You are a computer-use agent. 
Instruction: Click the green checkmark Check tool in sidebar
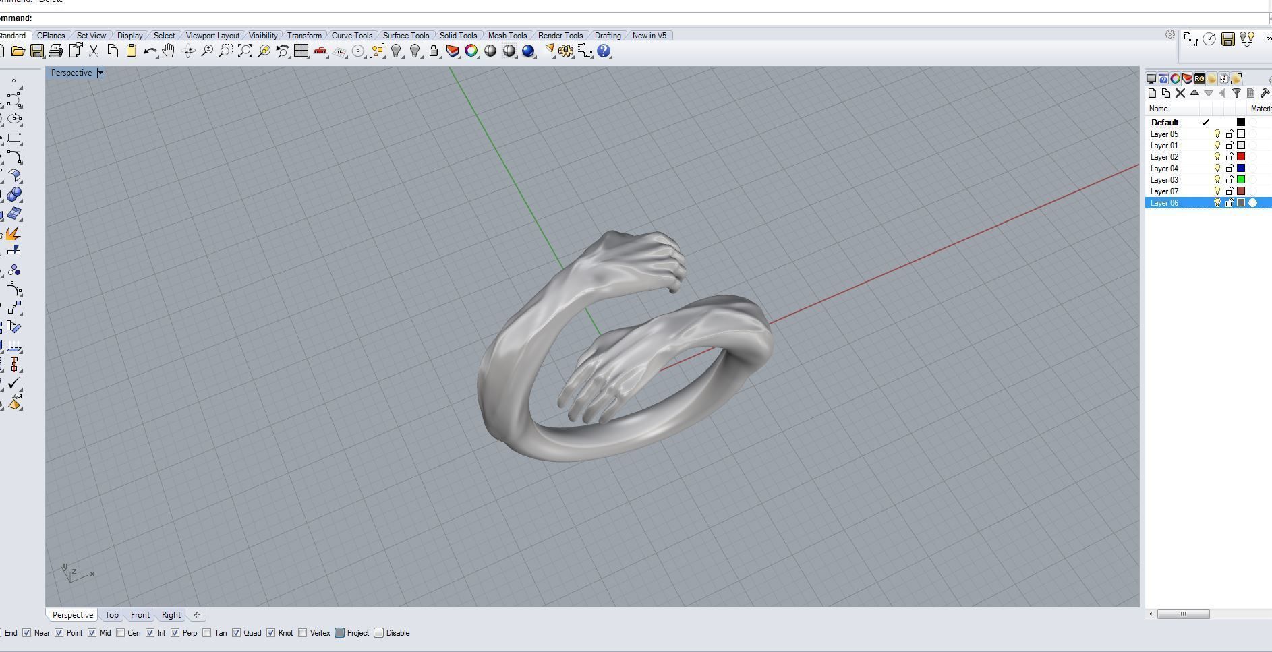13,383
